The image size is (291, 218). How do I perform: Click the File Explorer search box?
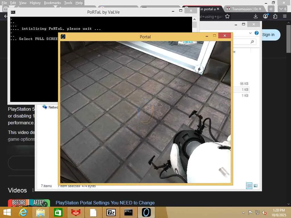click(245, 42)
